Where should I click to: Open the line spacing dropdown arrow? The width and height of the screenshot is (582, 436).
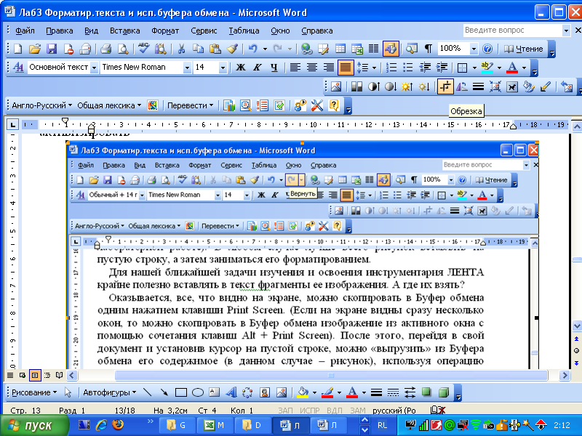click(374, 68)
